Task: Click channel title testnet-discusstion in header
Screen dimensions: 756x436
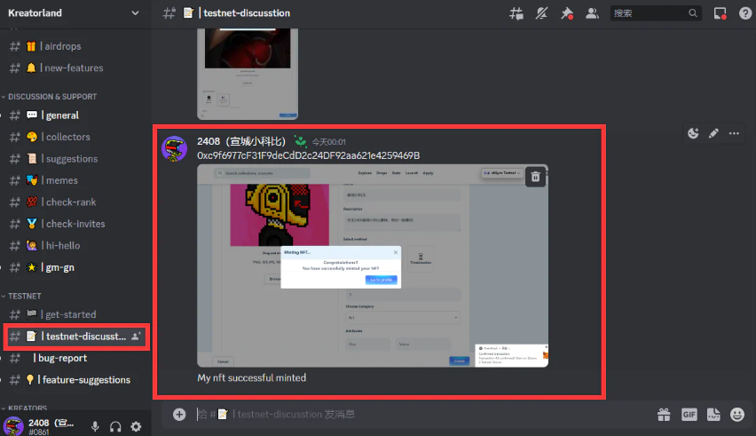Action: [247, 13]
